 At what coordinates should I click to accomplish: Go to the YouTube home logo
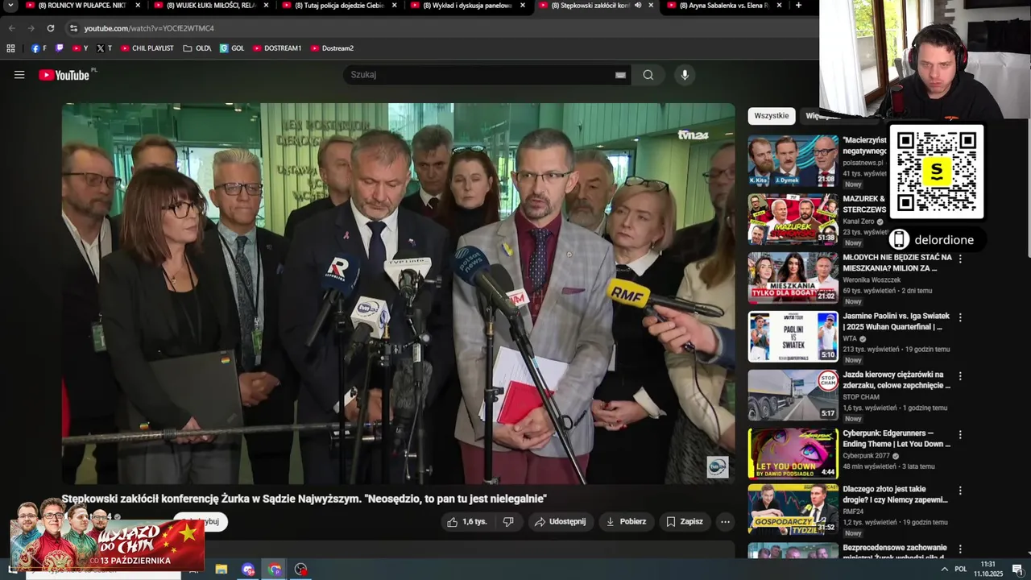pos(64,75)
